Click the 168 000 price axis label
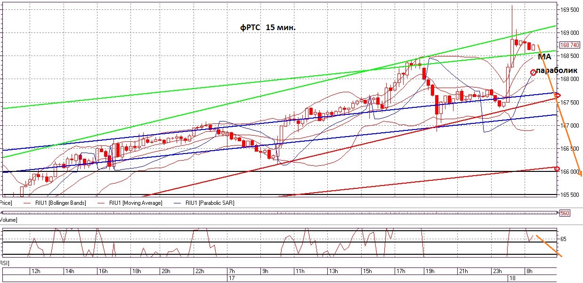This screenshot has height=283, width=583. (x=570, y=79)
